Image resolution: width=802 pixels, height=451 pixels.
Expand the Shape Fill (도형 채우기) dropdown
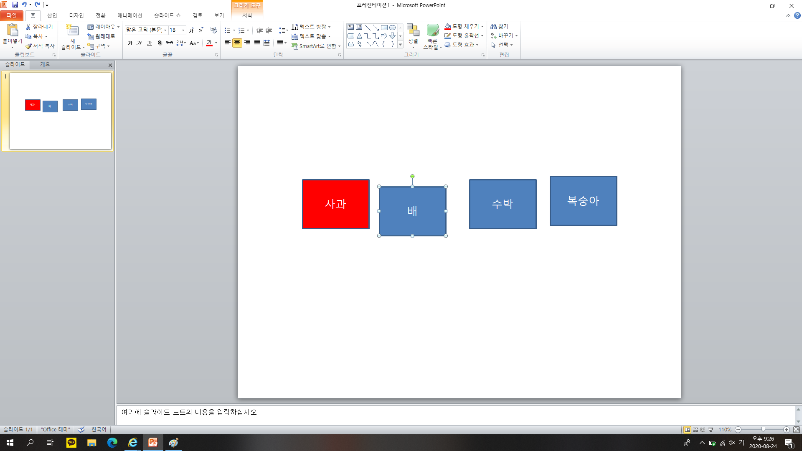482,26
